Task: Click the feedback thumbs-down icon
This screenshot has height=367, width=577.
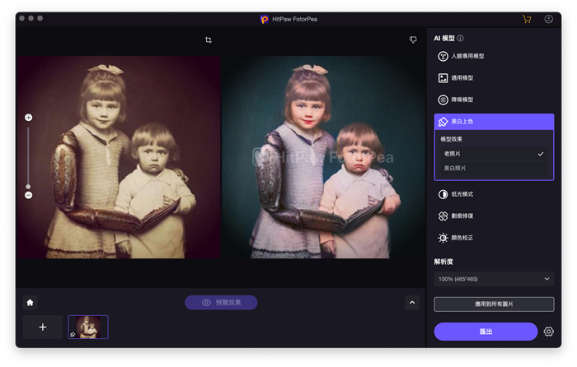Action: [413, 39]
